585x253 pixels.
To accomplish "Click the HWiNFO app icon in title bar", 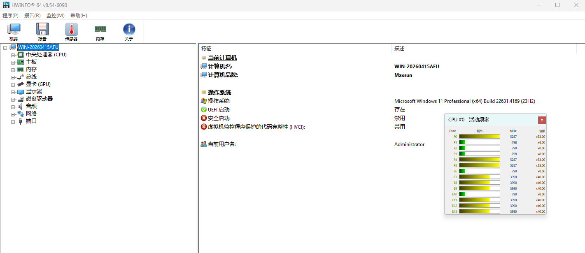I will [5, 5].
